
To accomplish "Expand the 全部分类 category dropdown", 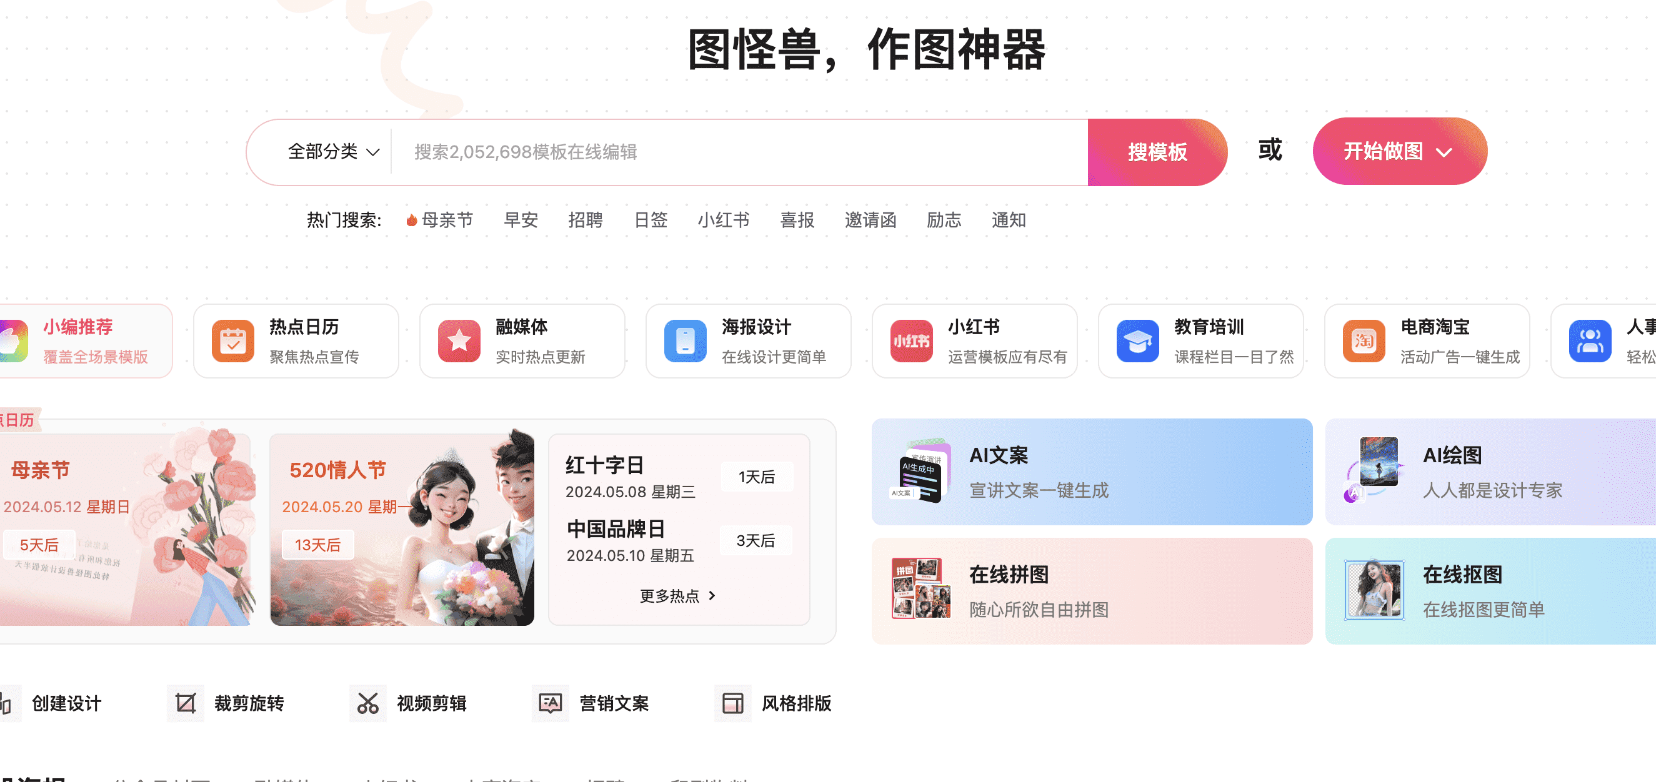I will pos(334,152).
